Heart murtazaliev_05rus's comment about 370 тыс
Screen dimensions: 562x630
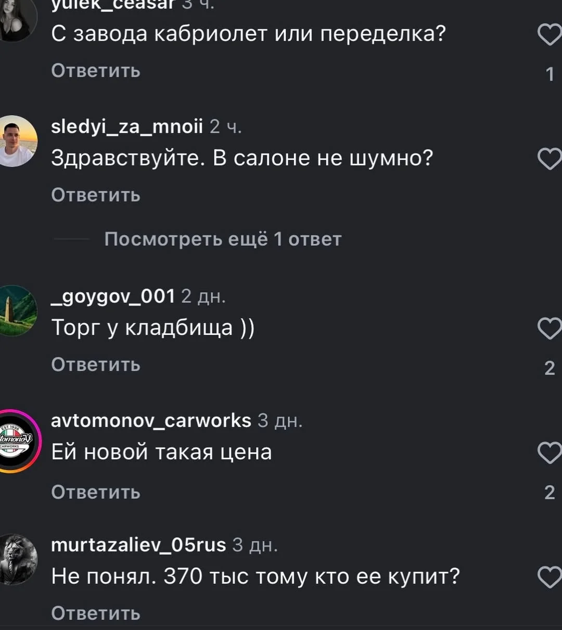tap(549, 577)
